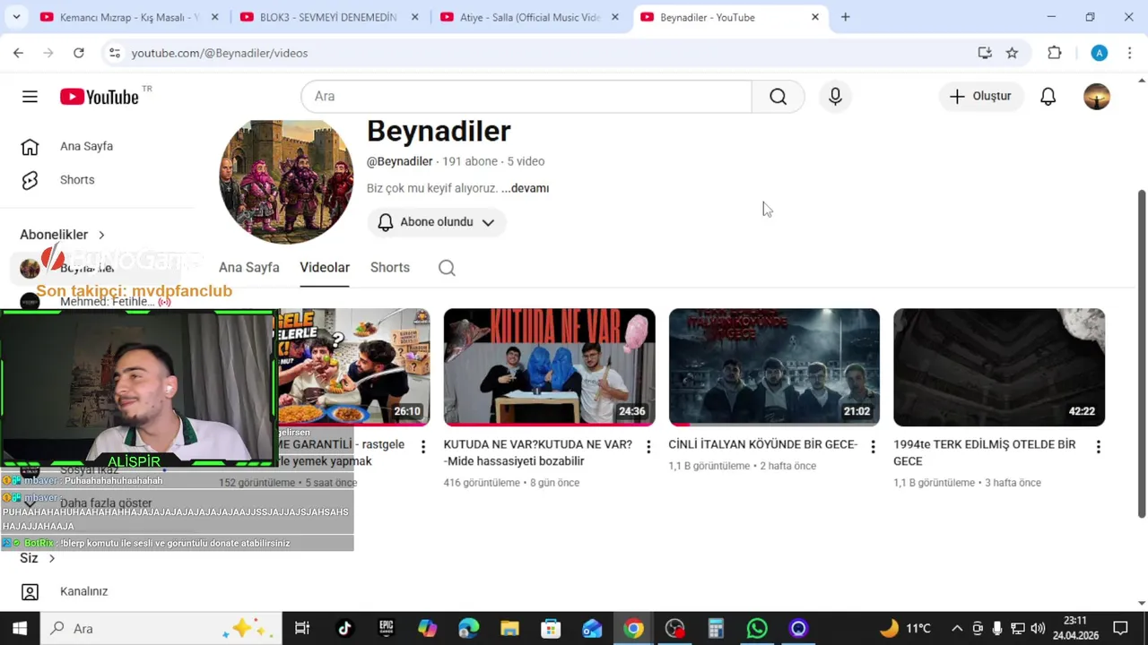Select the Videolar channel tab

(x=325, y=268)
